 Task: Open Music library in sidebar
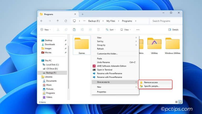[49, 85]
